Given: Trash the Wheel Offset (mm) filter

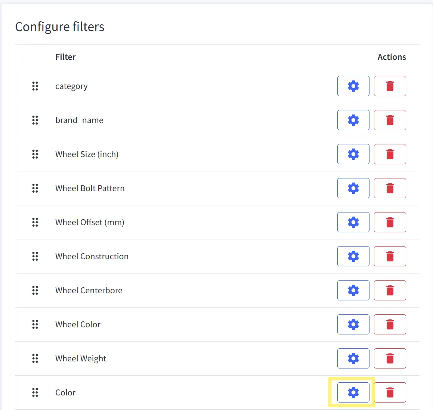Looking at the screenshot, I should pos(390,222).
